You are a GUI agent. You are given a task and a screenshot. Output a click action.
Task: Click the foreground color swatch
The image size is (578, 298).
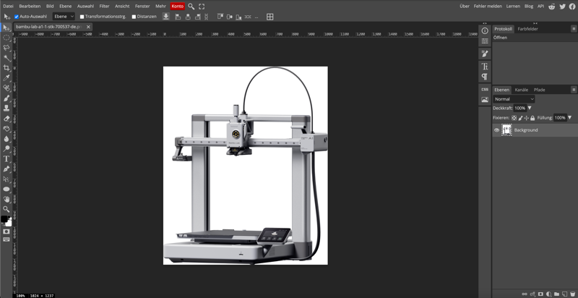(4, 218)
